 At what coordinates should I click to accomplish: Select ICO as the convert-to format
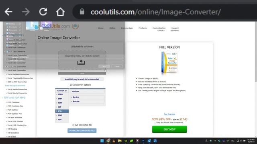coord(62,111)
